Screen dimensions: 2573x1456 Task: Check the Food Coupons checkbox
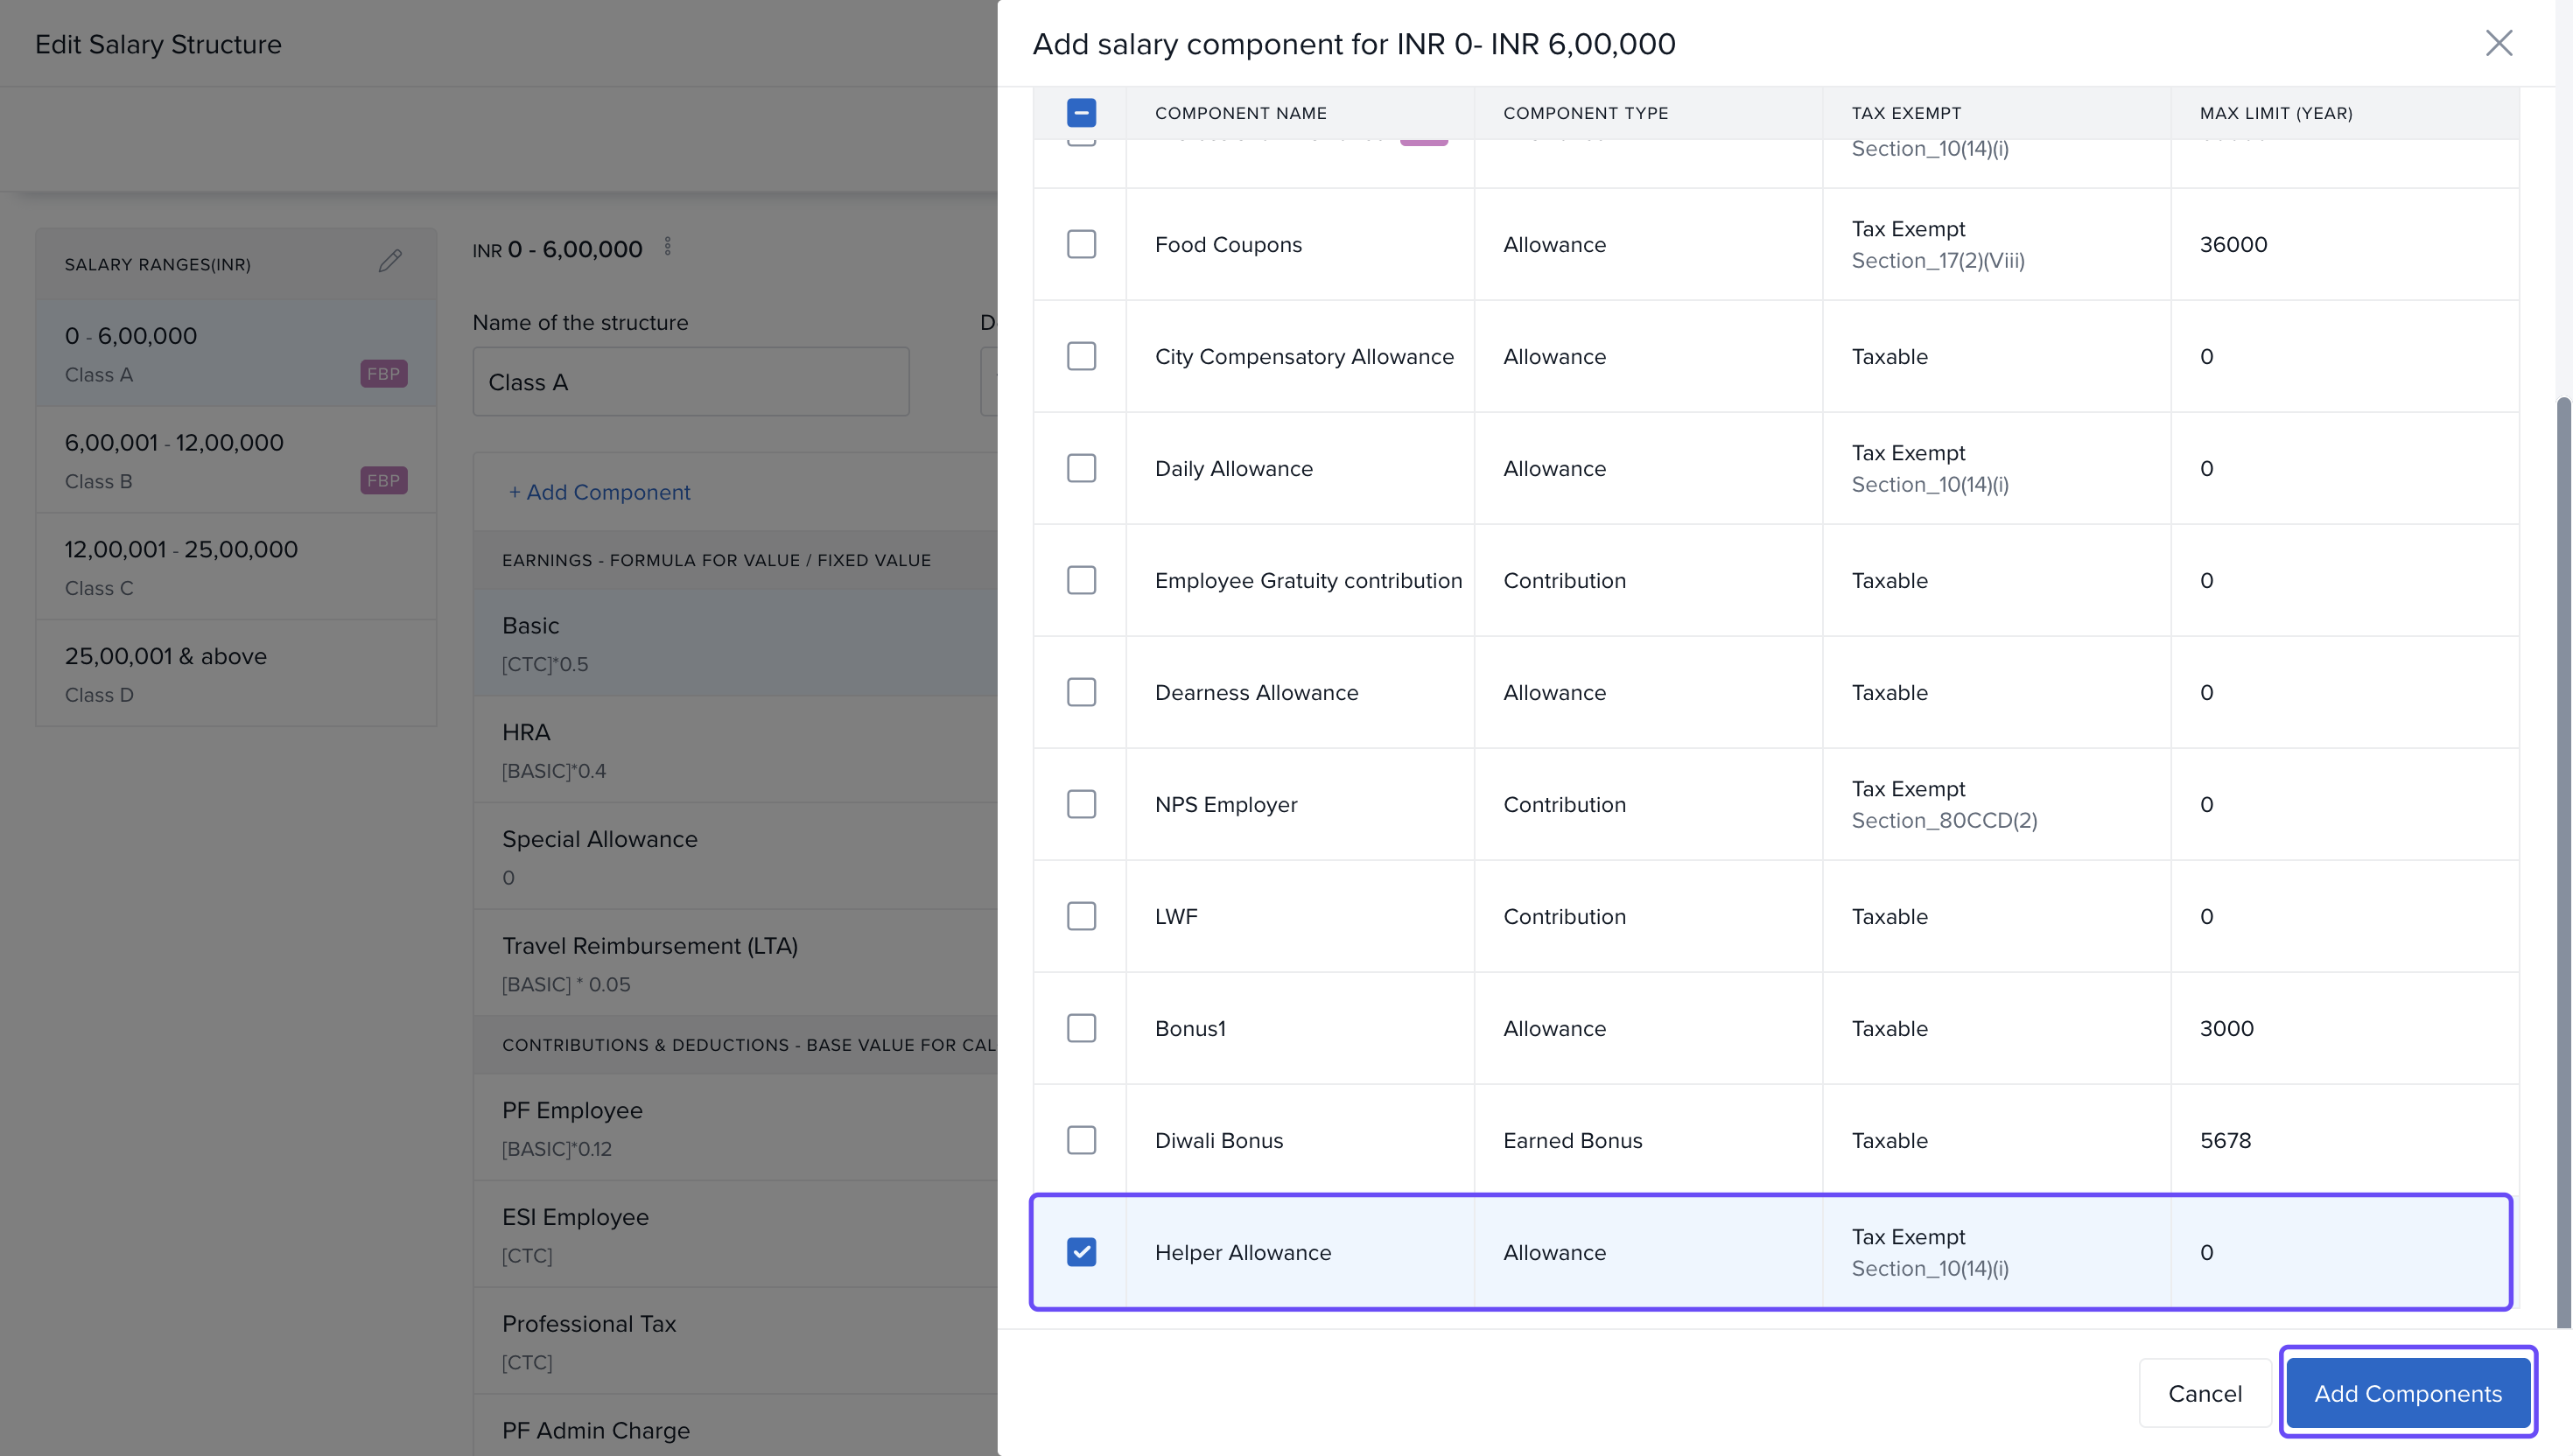[x=1081, y=244]
